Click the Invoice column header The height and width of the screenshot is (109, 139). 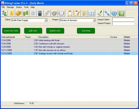(x=117, y=37)
